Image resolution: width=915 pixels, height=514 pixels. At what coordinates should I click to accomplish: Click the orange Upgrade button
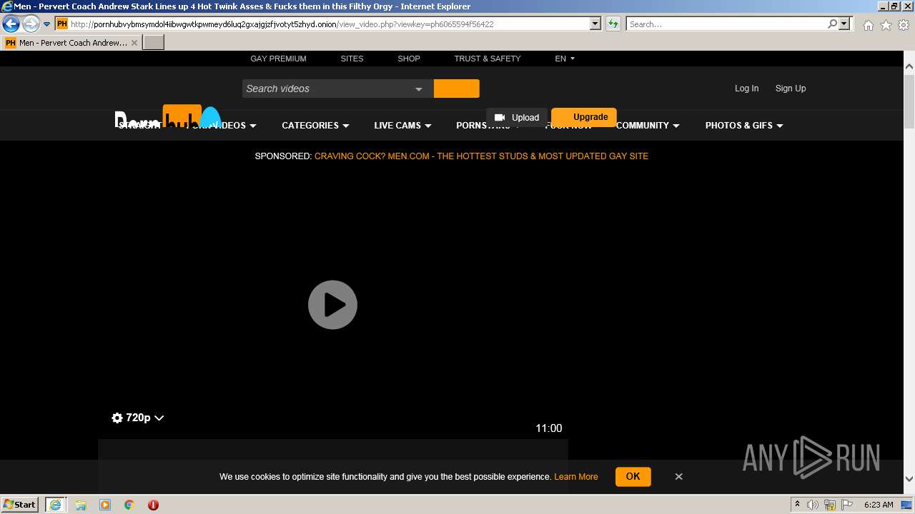(584, 117)
